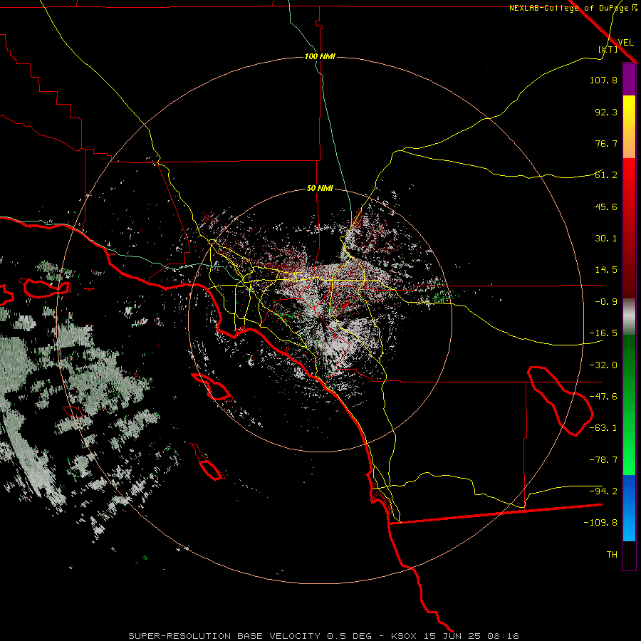Click the -109.8 velocity scale value
641x641 pixels.
click(600, 523)
